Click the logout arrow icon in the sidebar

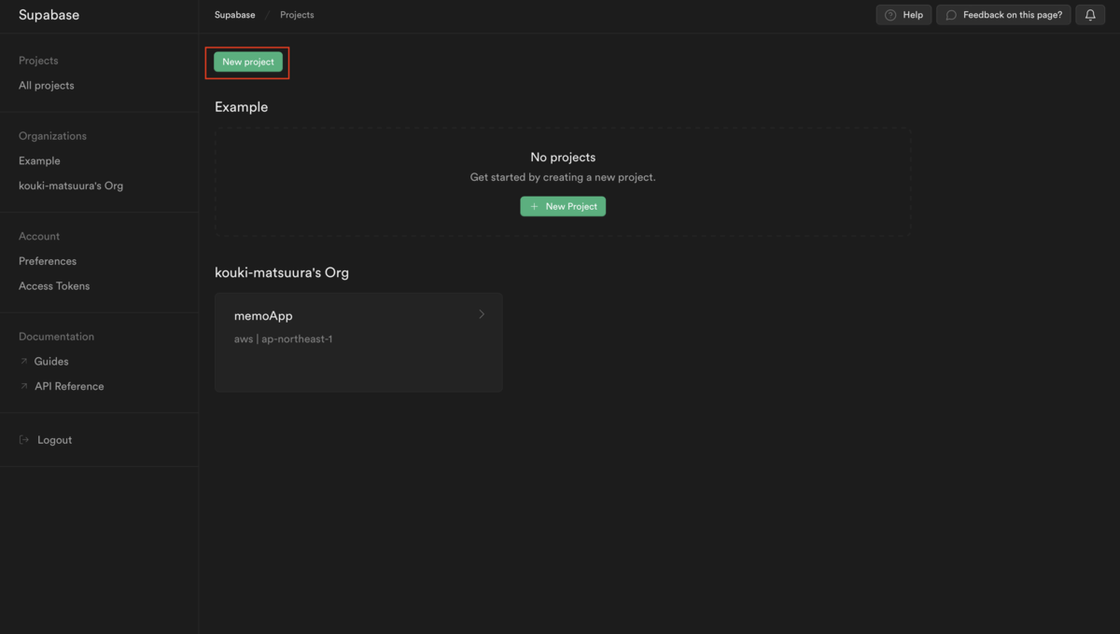tap(24, 440)
